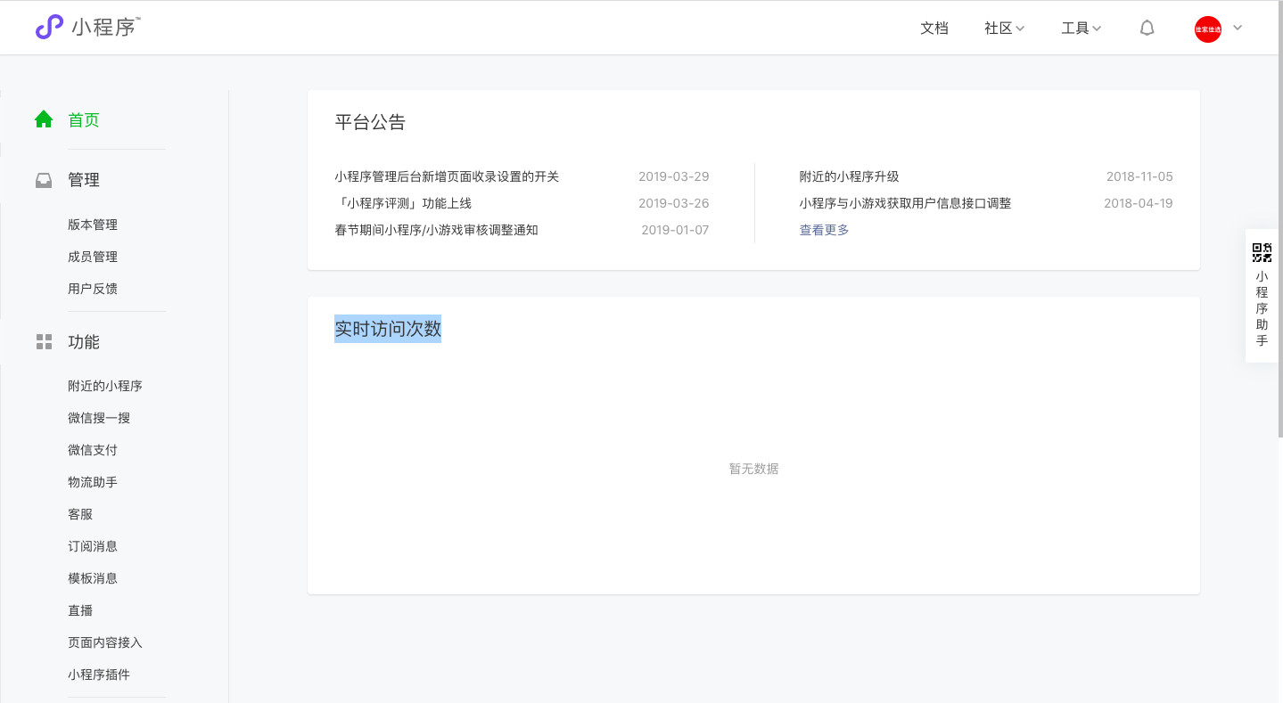The height and width of the screenshot is (703, 1283).
Task: Click the 暂无数据 placeholder text
Action: (x=753, y=469)
